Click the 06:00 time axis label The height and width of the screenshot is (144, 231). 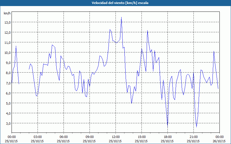click(64, 137)
